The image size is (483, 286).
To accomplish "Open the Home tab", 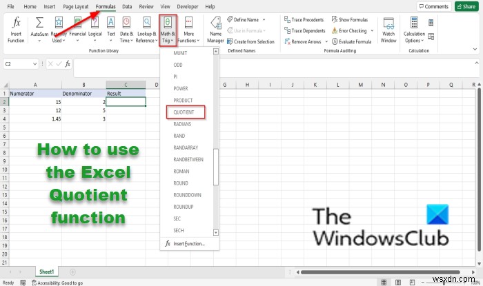I will (x=30, y=6).
